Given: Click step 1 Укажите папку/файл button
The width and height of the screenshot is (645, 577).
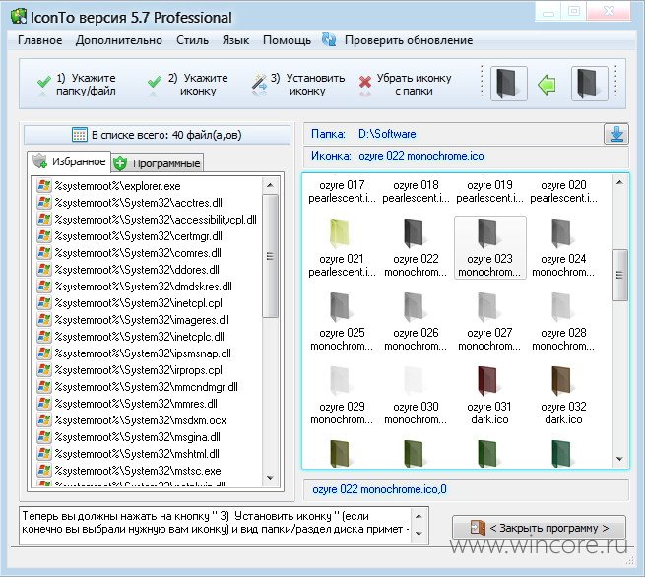Looking at the screenshot, I should (x=77, y=85).
